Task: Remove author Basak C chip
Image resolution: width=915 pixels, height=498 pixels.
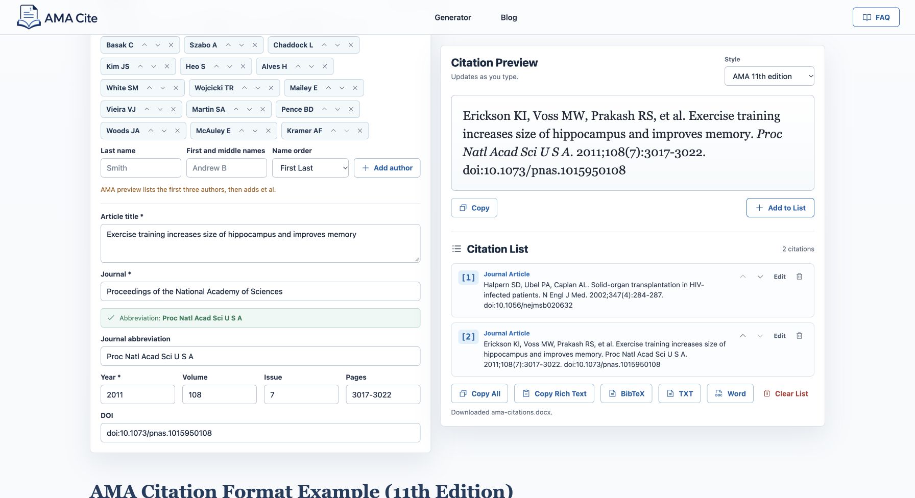Action: click(171, 45)
